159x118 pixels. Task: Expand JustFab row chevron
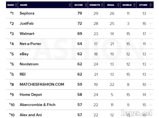(150, 23)
